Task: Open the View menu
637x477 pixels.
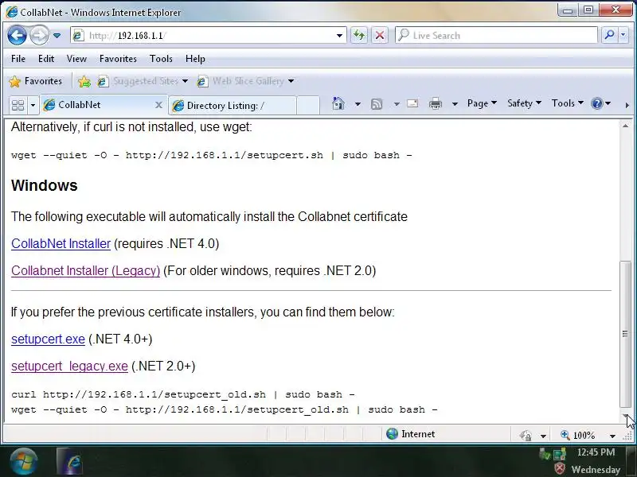Action: pyautogui.click(x=76, y=59)
